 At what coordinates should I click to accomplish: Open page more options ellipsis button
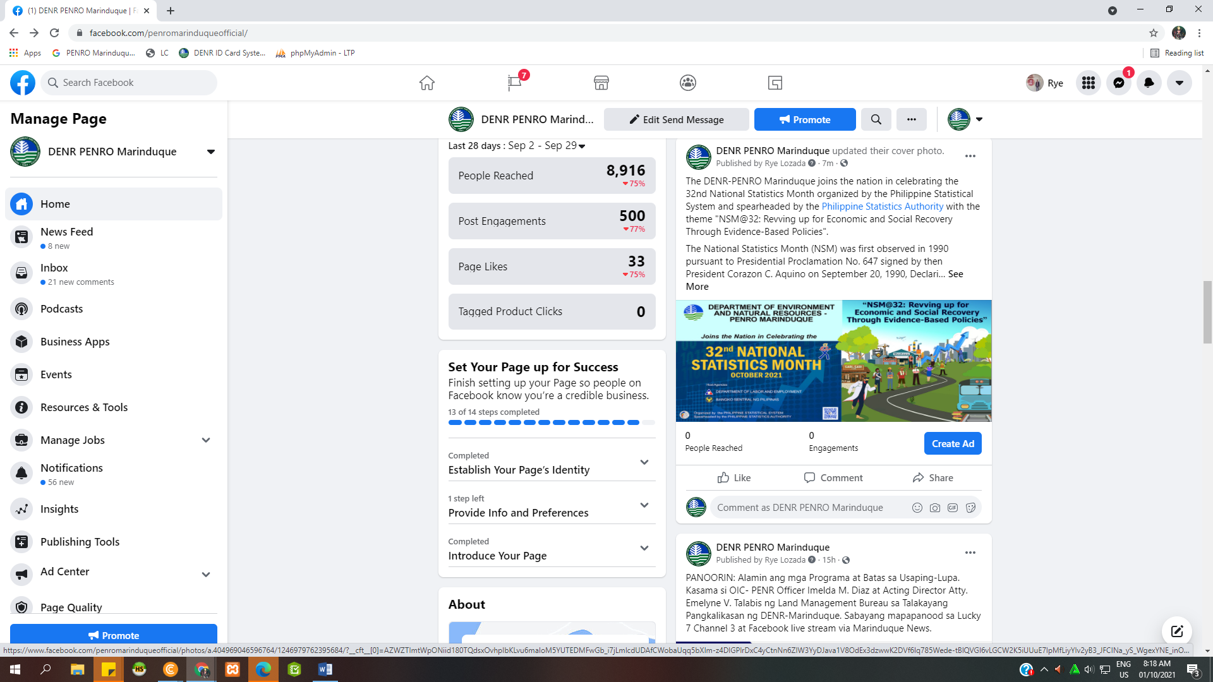click(911, 119)
